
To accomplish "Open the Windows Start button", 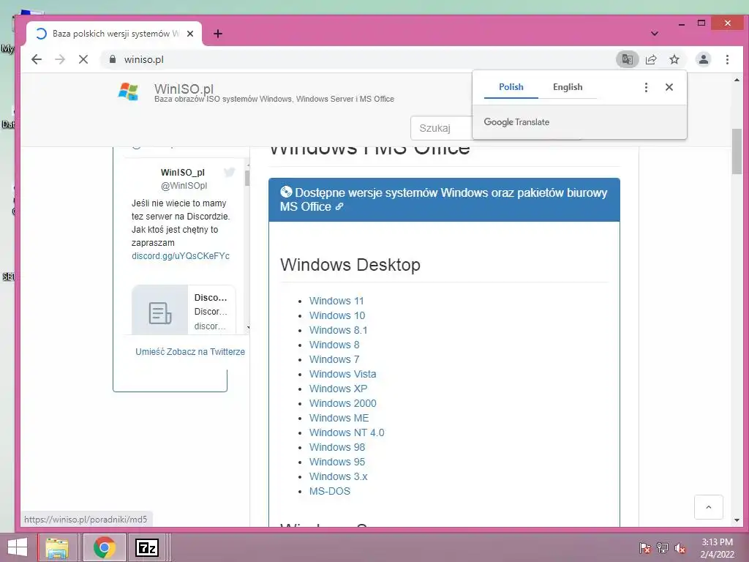I will click(x=18, y=547).
